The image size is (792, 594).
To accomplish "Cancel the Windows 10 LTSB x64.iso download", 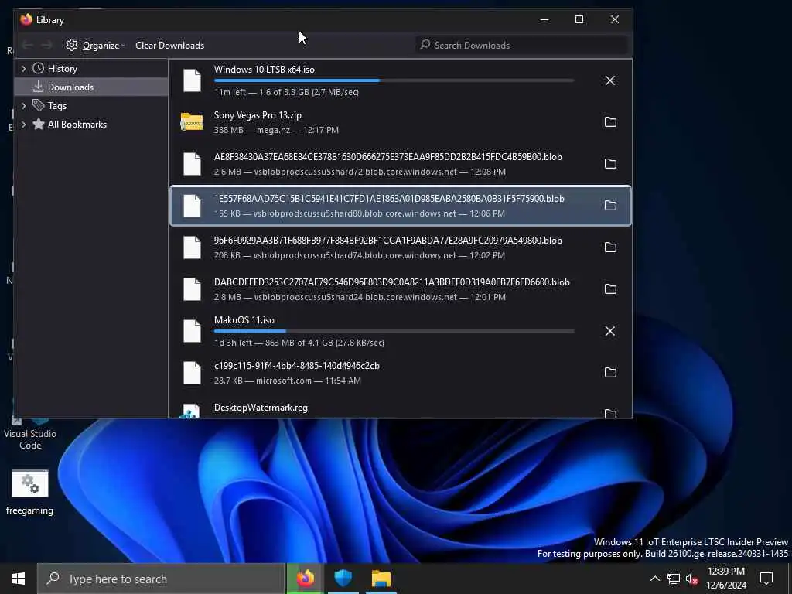I will pyautogui.click(x=610, y=80).
